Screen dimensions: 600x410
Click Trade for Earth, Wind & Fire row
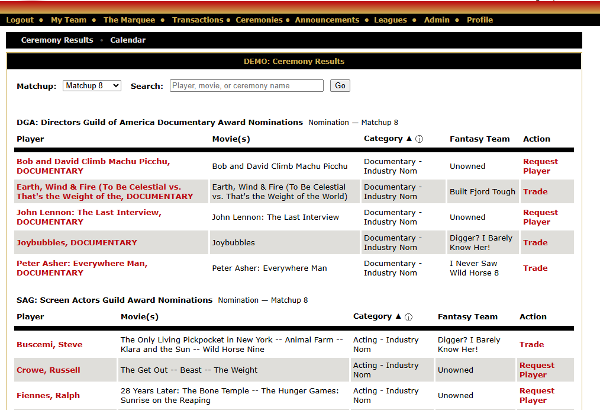tap(536, 191)
